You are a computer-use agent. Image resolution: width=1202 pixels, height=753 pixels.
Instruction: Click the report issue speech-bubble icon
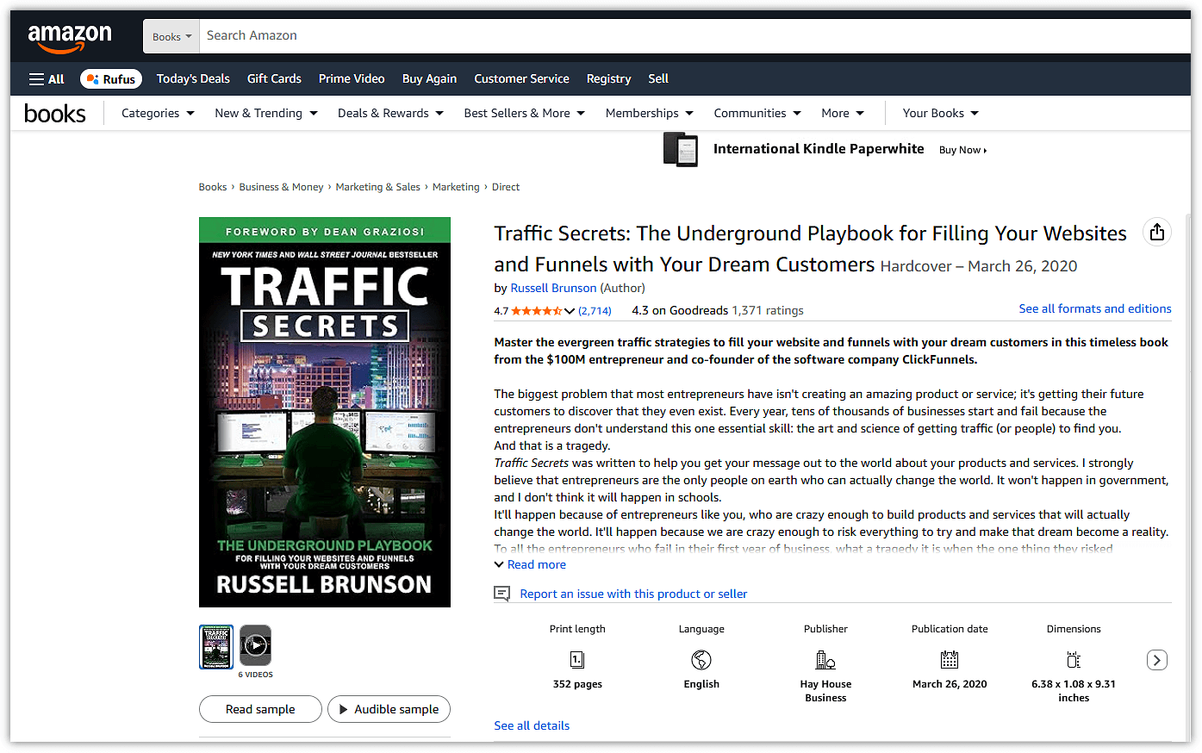coord(501,593)
